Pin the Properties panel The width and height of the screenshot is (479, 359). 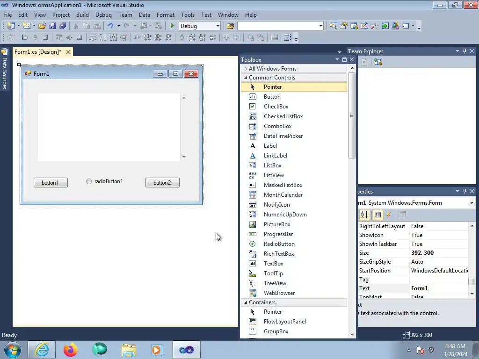tap(464, 191)
